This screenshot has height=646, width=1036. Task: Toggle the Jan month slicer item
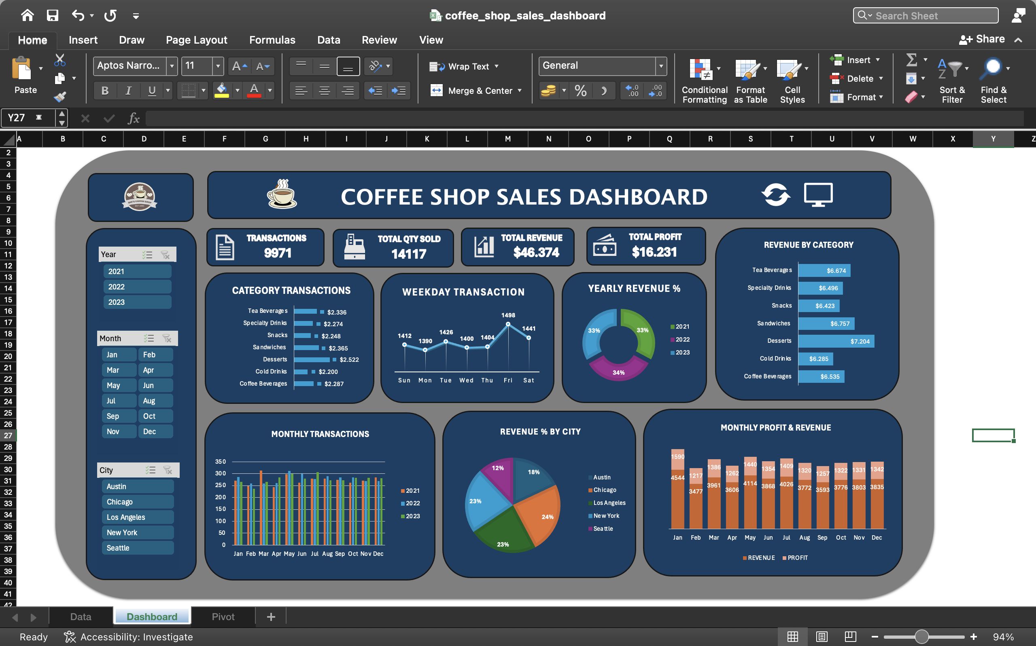coord(119,355)
